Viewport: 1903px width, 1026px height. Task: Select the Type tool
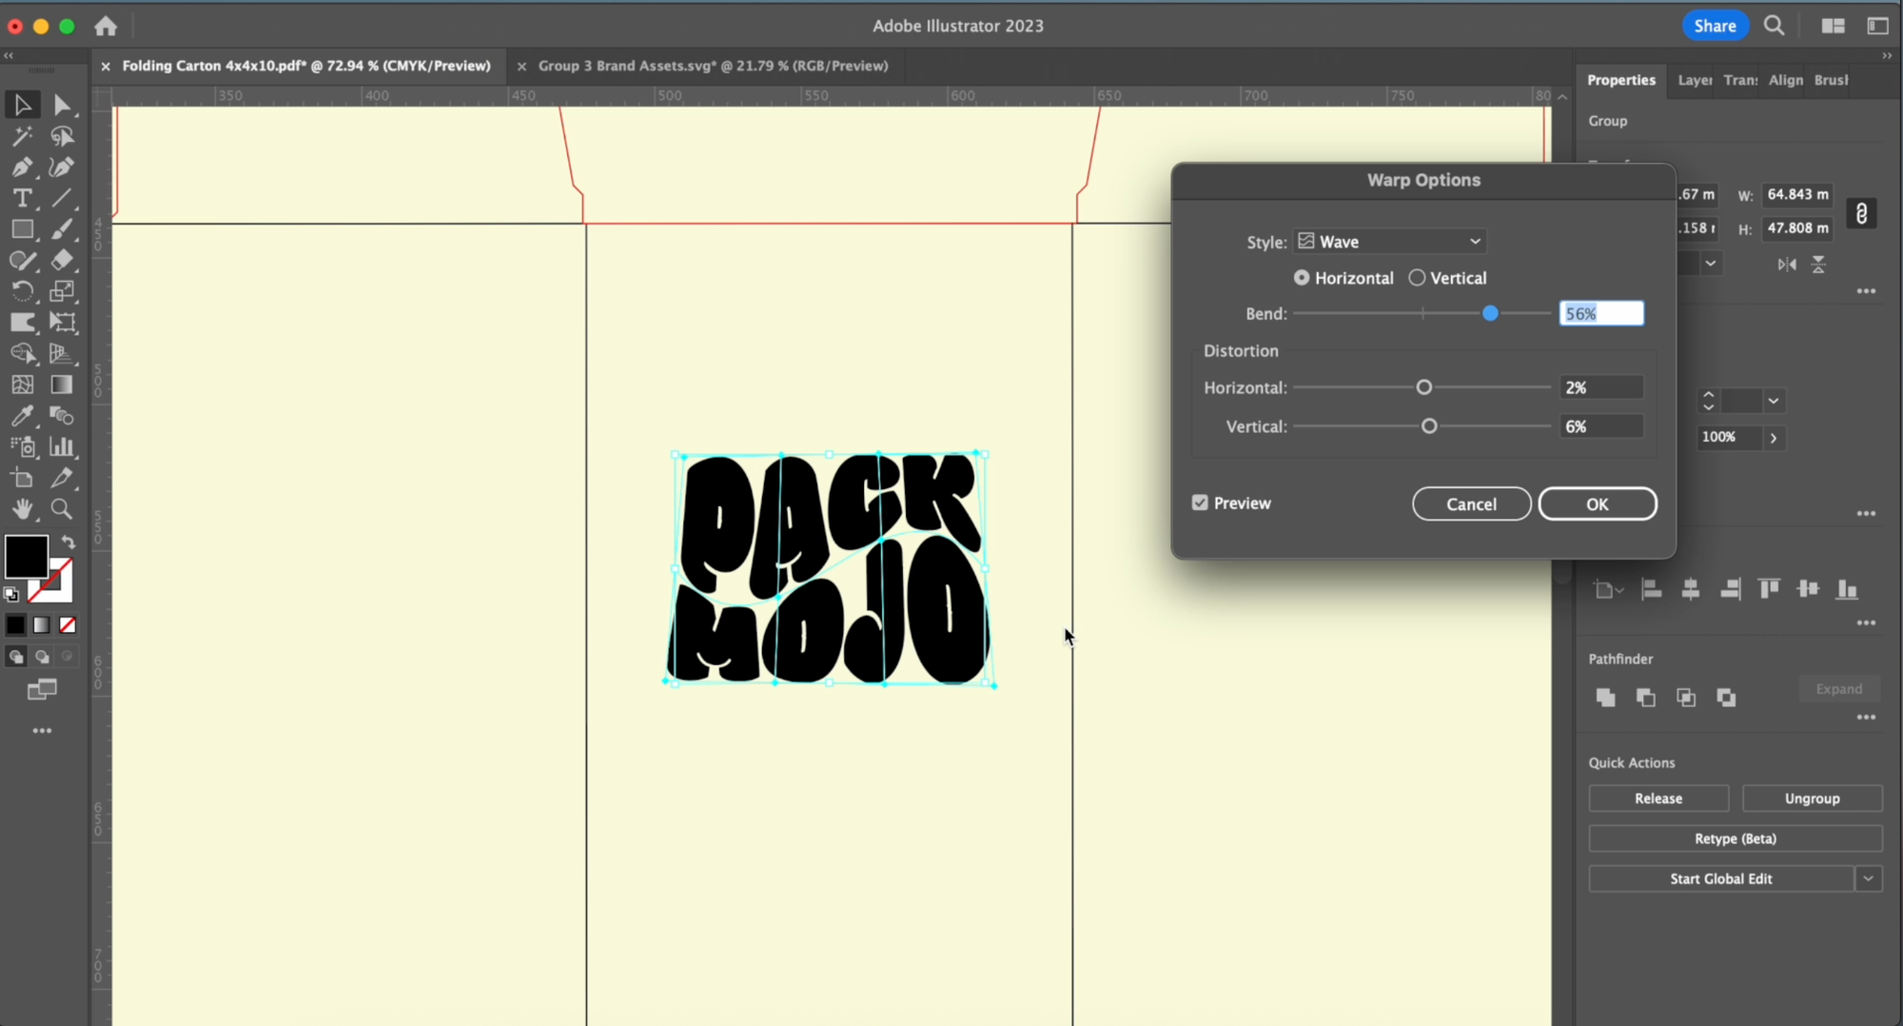(22, 199)
